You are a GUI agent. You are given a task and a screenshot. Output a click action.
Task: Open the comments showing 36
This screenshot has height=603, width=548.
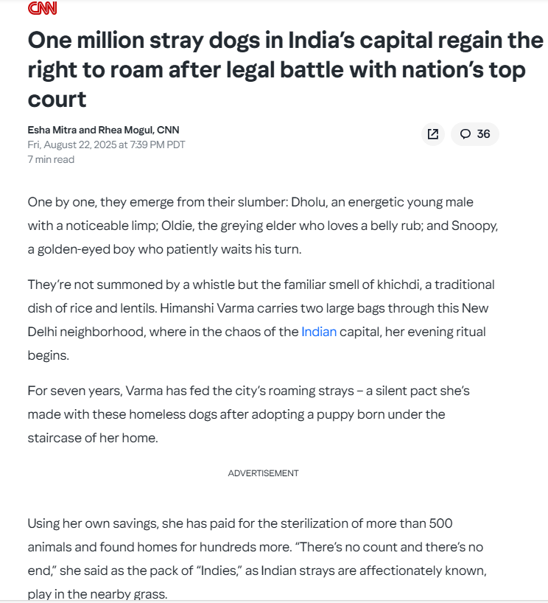coord(474,134)
